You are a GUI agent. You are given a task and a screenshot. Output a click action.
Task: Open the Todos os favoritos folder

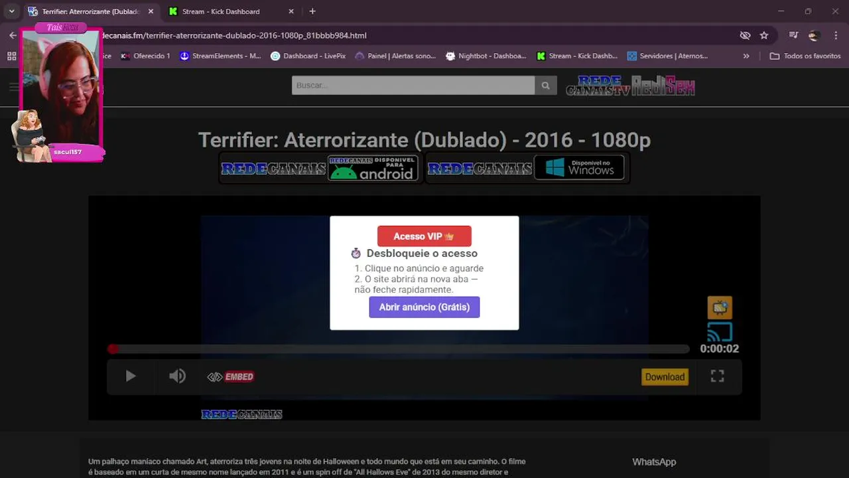805,56
